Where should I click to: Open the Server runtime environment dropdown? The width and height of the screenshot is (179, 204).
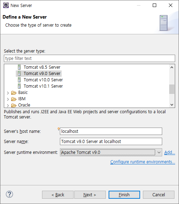tap(159, 152)
